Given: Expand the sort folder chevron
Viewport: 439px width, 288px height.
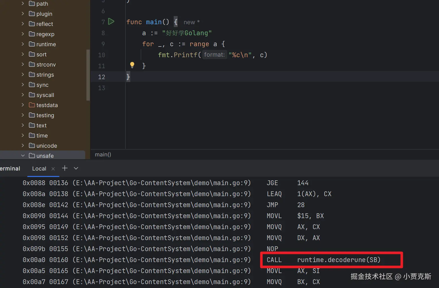Looking at the screenshot, I should pyautogui.click(x=23, y=54).
